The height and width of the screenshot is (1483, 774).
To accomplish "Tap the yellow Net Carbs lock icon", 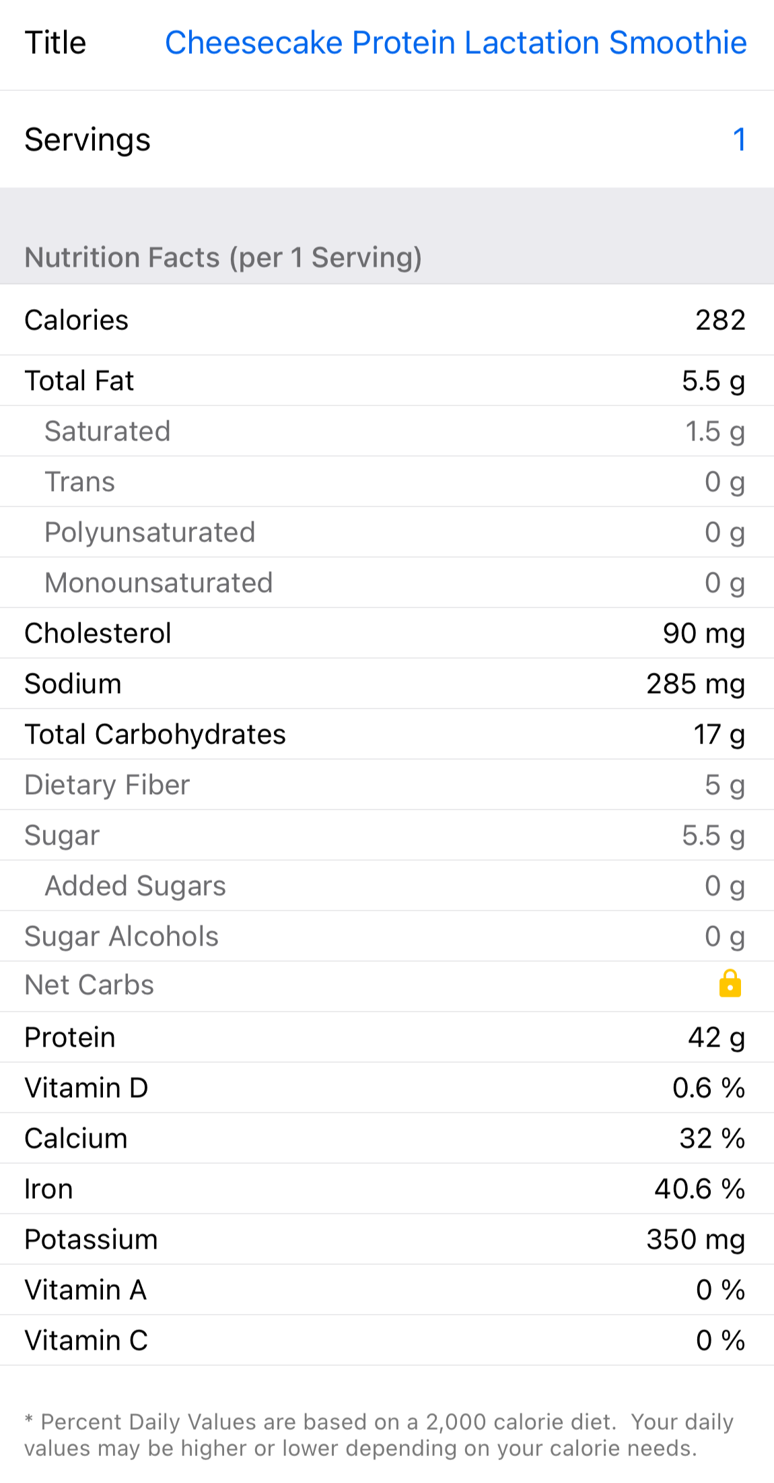I will pos(730,984).
